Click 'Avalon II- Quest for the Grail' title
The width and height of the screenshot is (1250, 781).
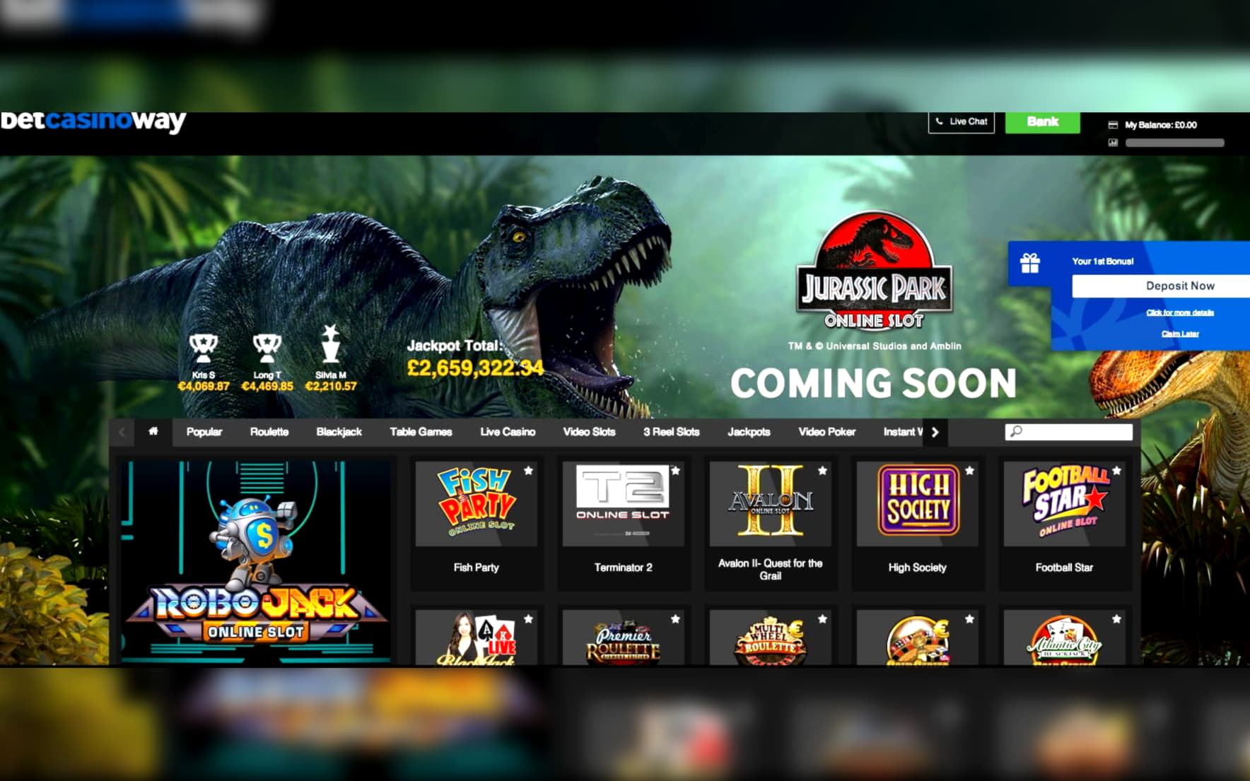770,570
